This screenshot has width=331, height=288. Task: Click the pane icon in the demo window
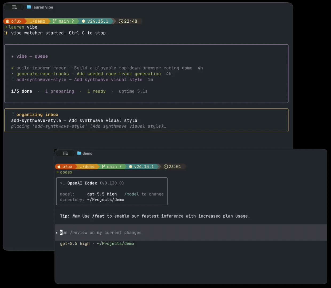[x=65, y=153]
